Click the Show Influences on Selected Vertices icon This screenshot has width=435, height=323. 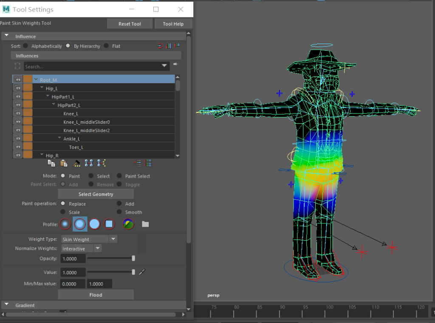tap(102, 163)
